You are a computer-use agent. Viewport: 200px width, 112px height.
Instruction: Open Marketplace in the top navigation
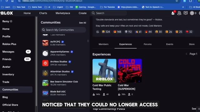[x=63, y=13]
